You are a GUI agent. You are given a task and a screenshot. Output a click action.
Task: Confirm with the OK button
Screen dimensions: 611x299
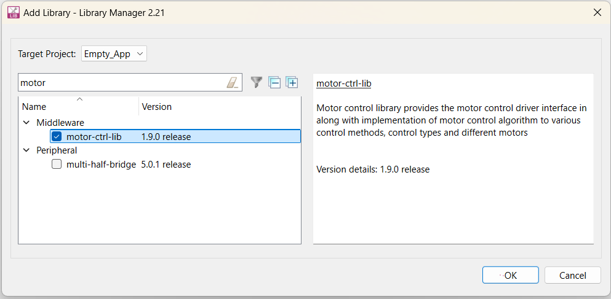tap(511, 275)
